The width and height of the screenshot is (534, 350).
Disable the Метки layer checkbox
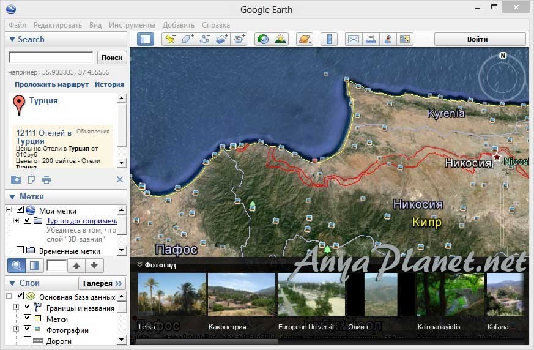(x=28, y=318)
